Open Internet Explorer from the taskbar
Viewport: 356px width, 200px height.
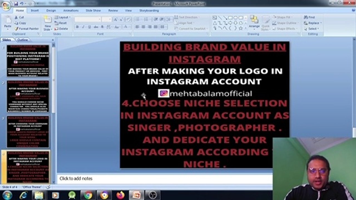tap(23, 195)
